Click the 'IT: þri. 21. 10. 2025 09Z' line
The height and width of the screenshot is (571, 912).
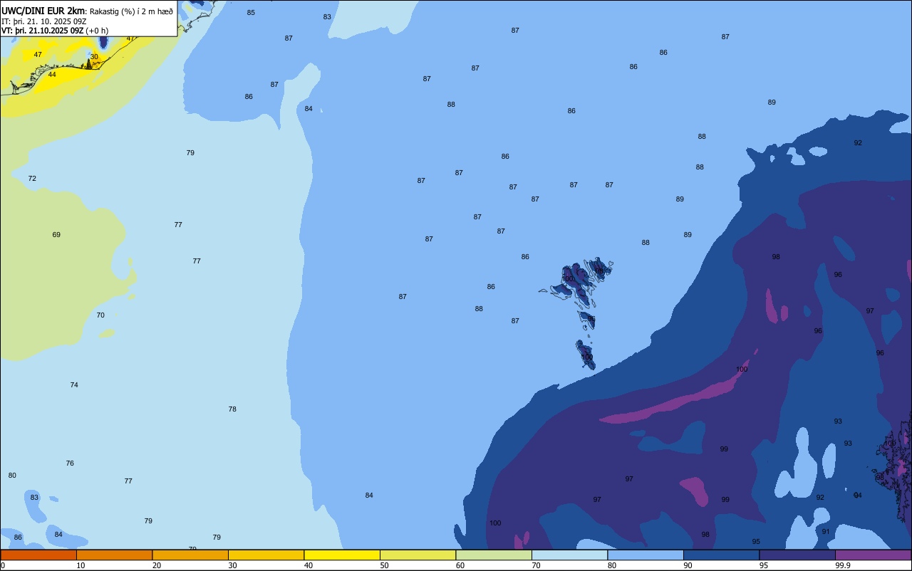tap(44, 21)
